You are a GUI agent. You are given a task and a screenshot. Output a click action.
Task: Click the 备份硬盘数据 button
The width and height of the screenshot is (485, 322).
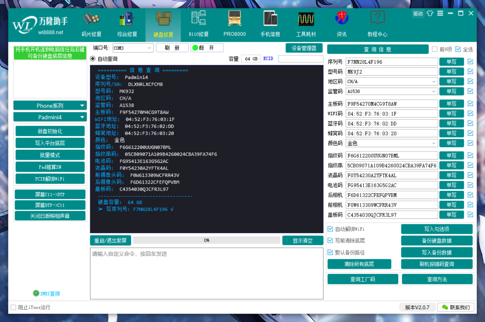click(x=436, y=241)
